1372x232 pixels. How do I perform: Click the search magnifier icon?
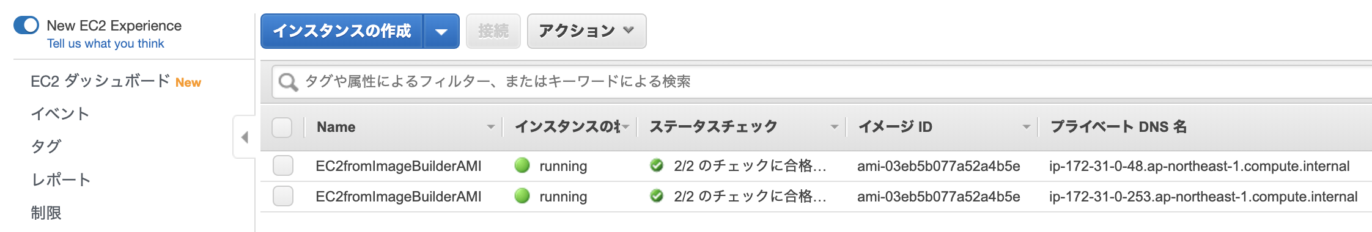(x=287, y=82)
